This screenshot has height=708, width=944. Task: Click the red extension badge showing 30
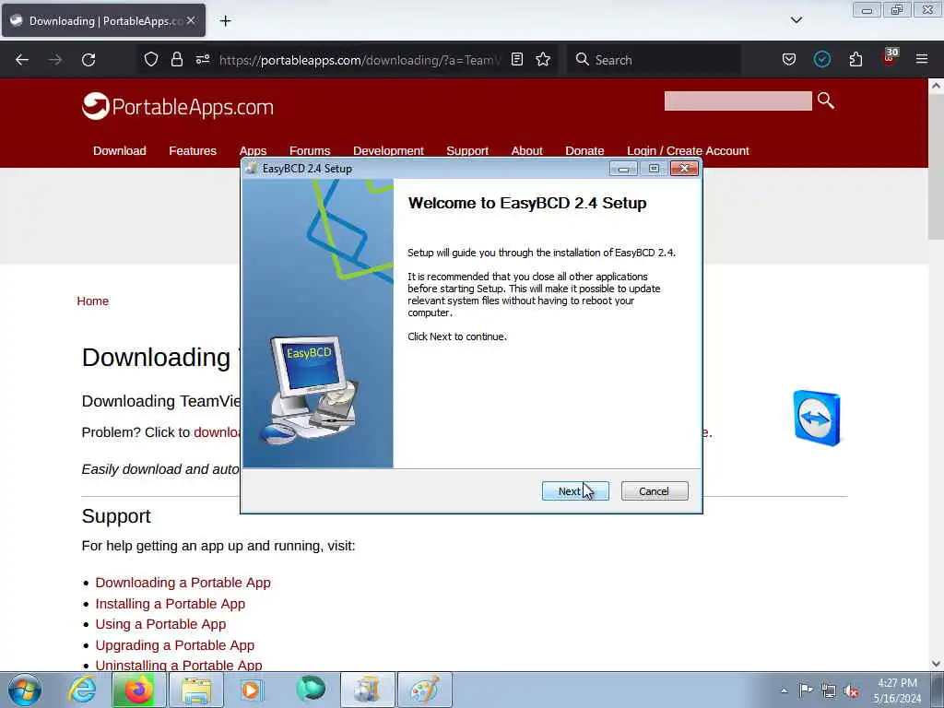890,56
